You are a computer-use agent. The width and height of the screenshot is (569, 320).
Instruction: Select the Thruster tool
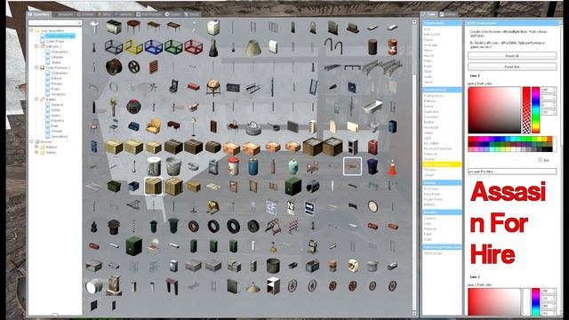[x=430, y=170]
